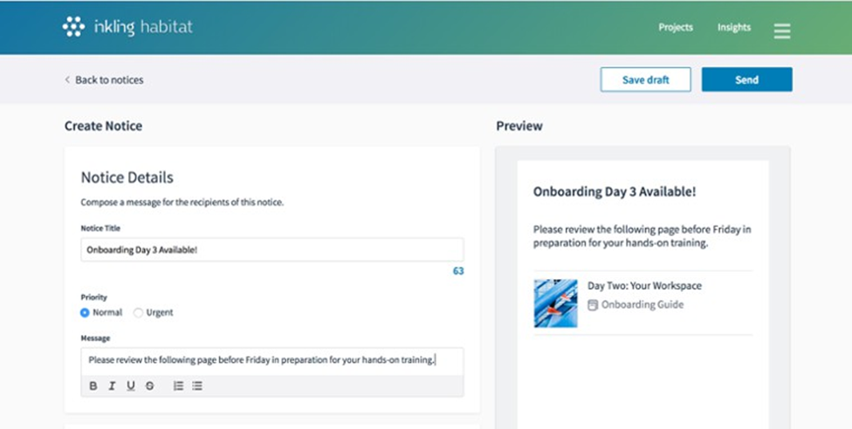Apply strikethrough formatting to the message
The image size is (852, 429).
[x=150, y=386]
